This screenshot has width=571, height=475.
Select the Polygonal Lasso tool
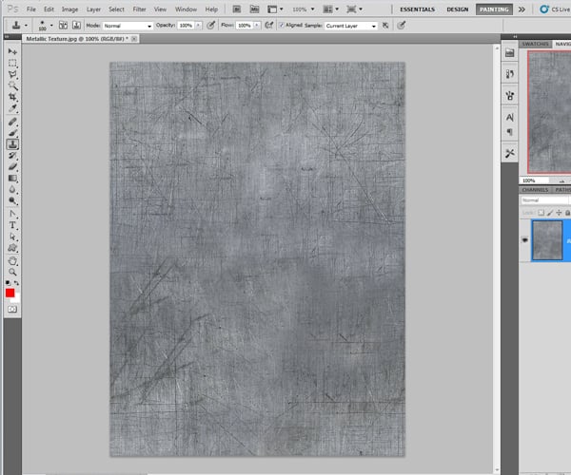[x=12, y=74]
